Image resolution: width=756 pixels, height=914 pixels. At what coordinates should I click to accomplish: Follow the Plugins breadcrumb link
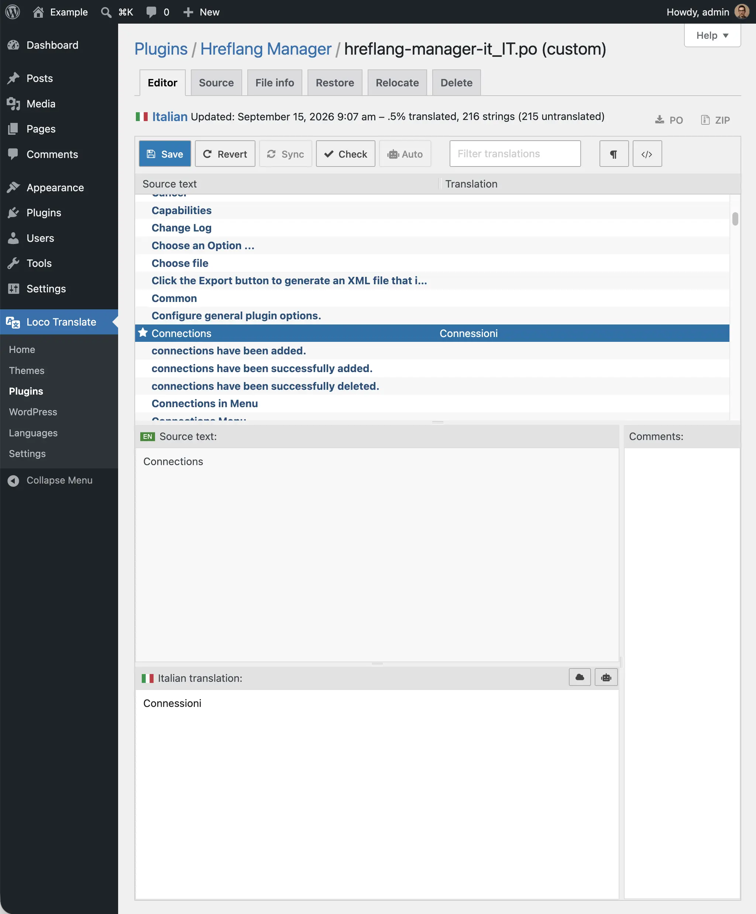[x=161, y=49]
